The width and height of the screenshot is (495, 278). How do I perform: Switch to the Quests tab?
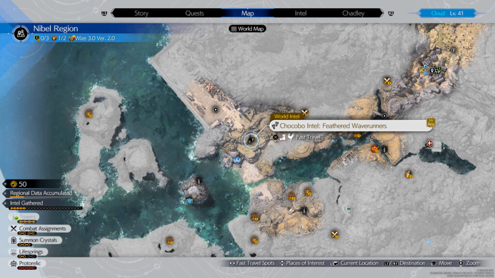(194, 13)
